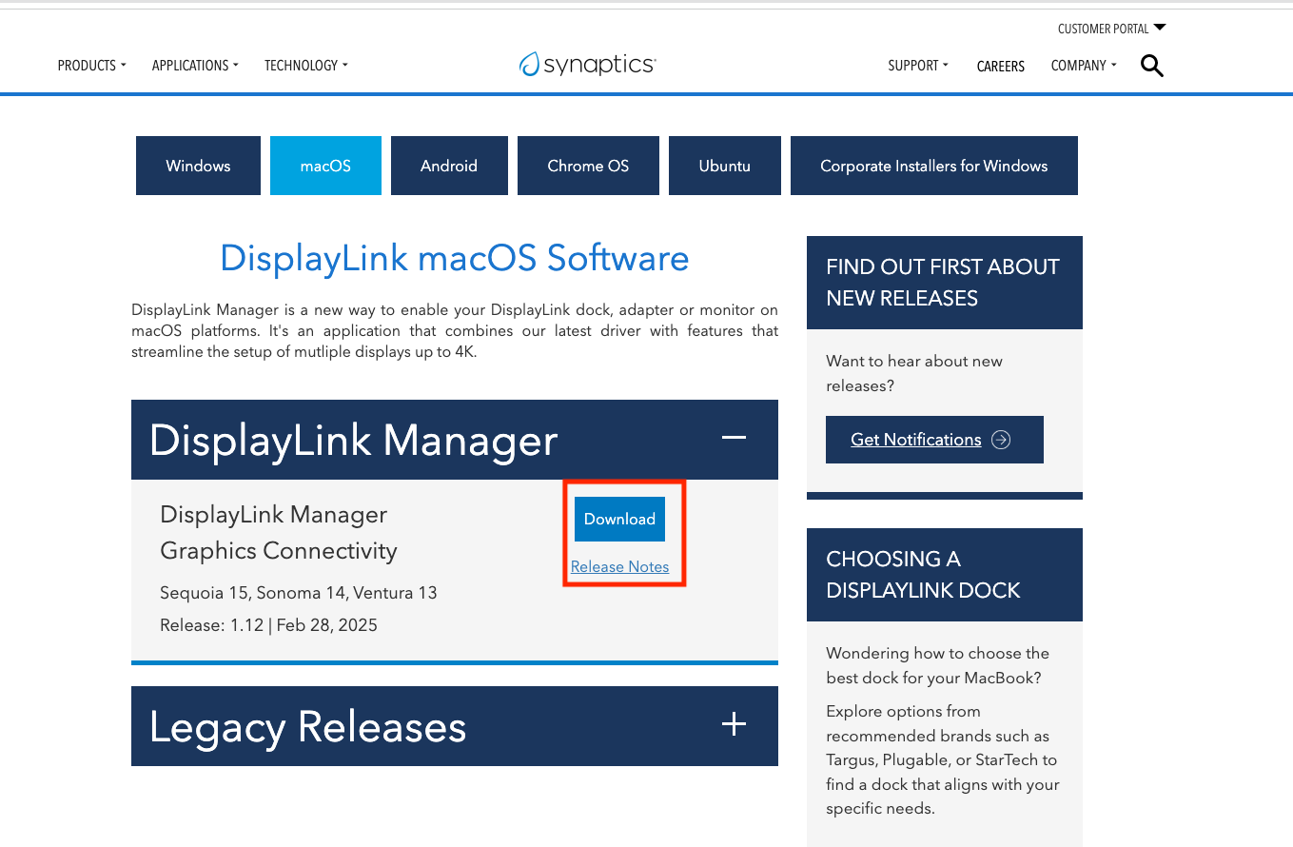
Task: Open the Products menu
Action: pyautogui.click(x=92, y=66)
